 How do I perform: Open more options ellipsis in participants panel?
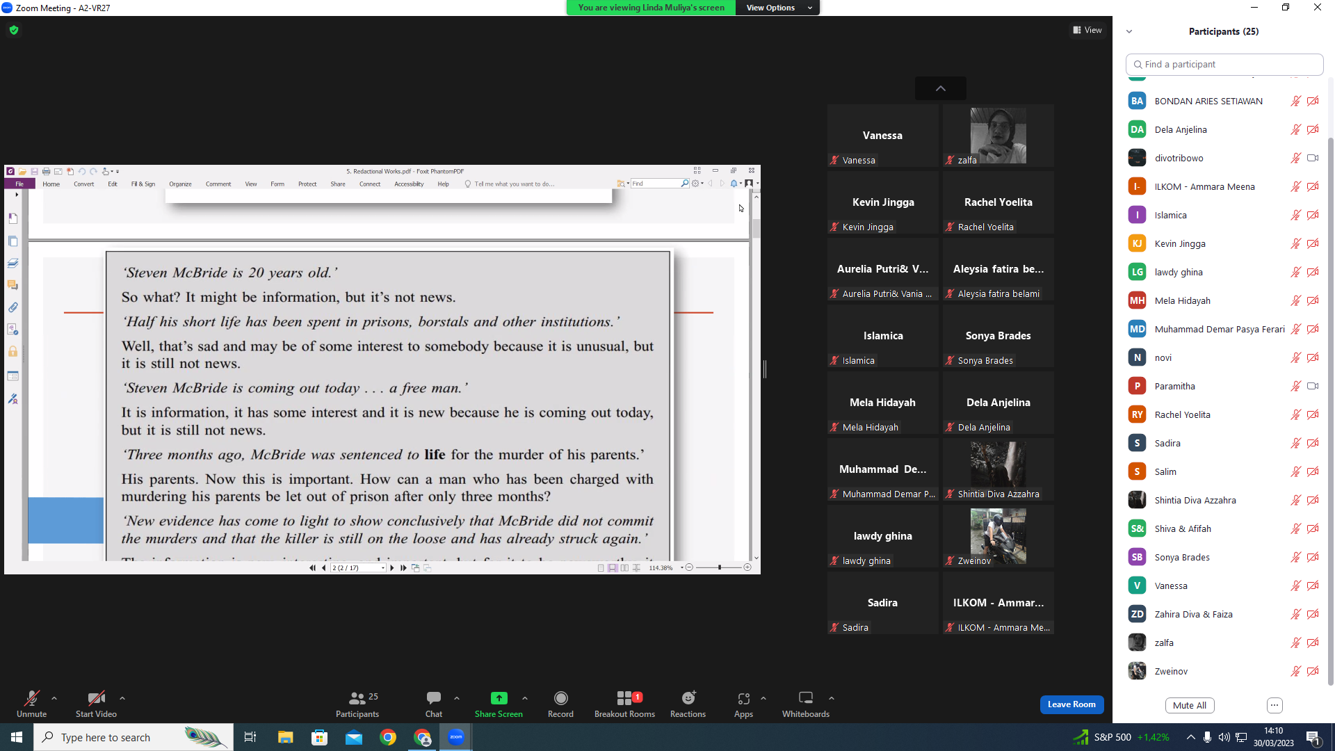click(1275, 705)
